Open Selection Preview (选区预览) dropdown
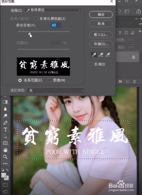The image size is (142, 195). [x=56, y=91]
